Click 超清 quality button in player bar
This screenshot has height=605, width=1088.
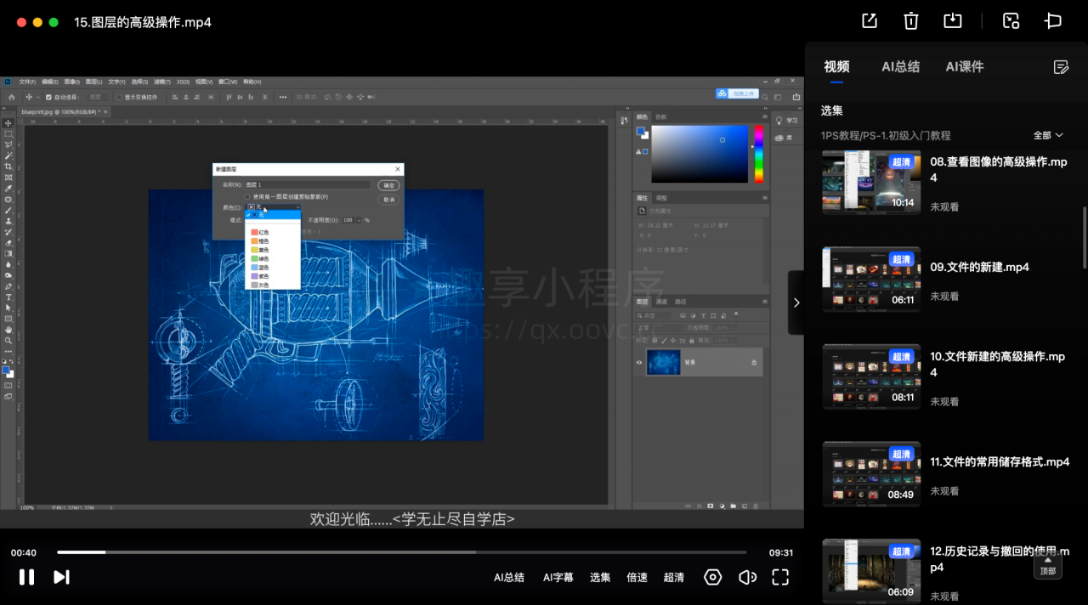673,577
